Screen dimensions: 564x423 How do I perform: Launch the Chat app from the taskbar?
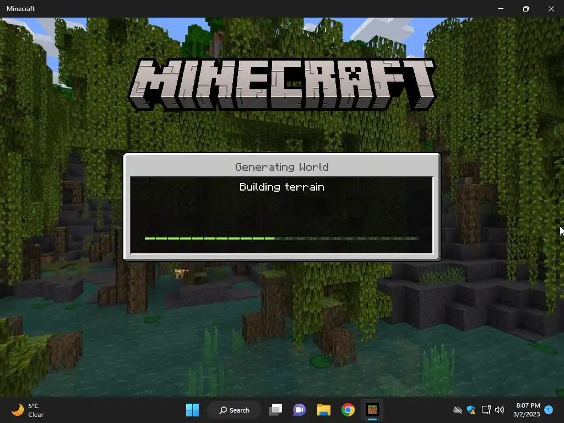point(299,410)
